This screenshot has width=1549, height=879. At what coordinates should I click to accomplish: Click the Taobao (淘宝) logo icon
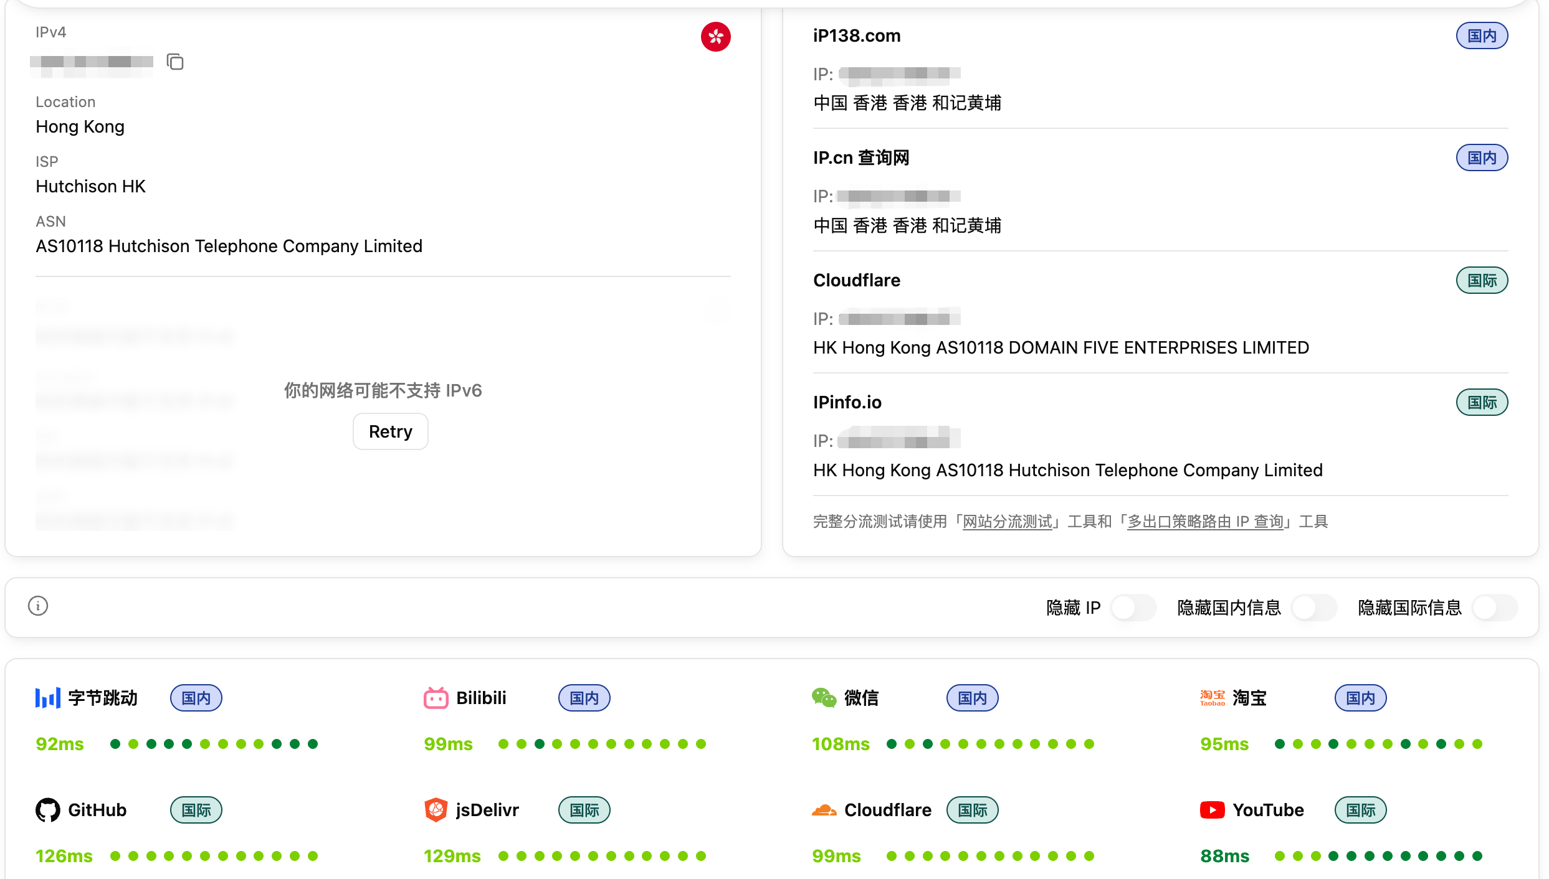(x=1213, y=698)
